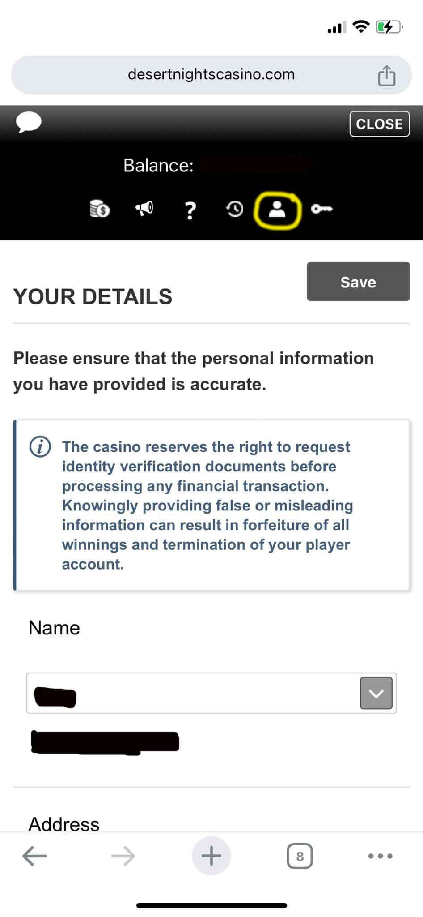The width and height of the screenshot is (423, 917).
Task: Open promotions megaphone icon
Action: 144,208
